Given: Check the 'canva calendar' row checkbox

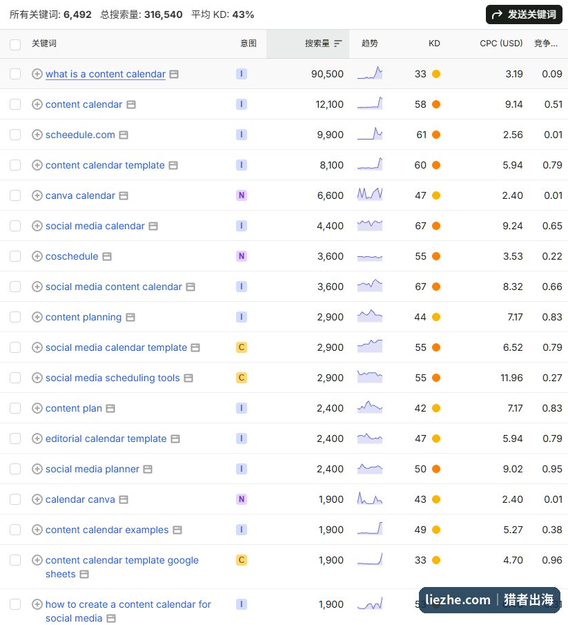Looking at the screenshot, I should coord(15,195).
